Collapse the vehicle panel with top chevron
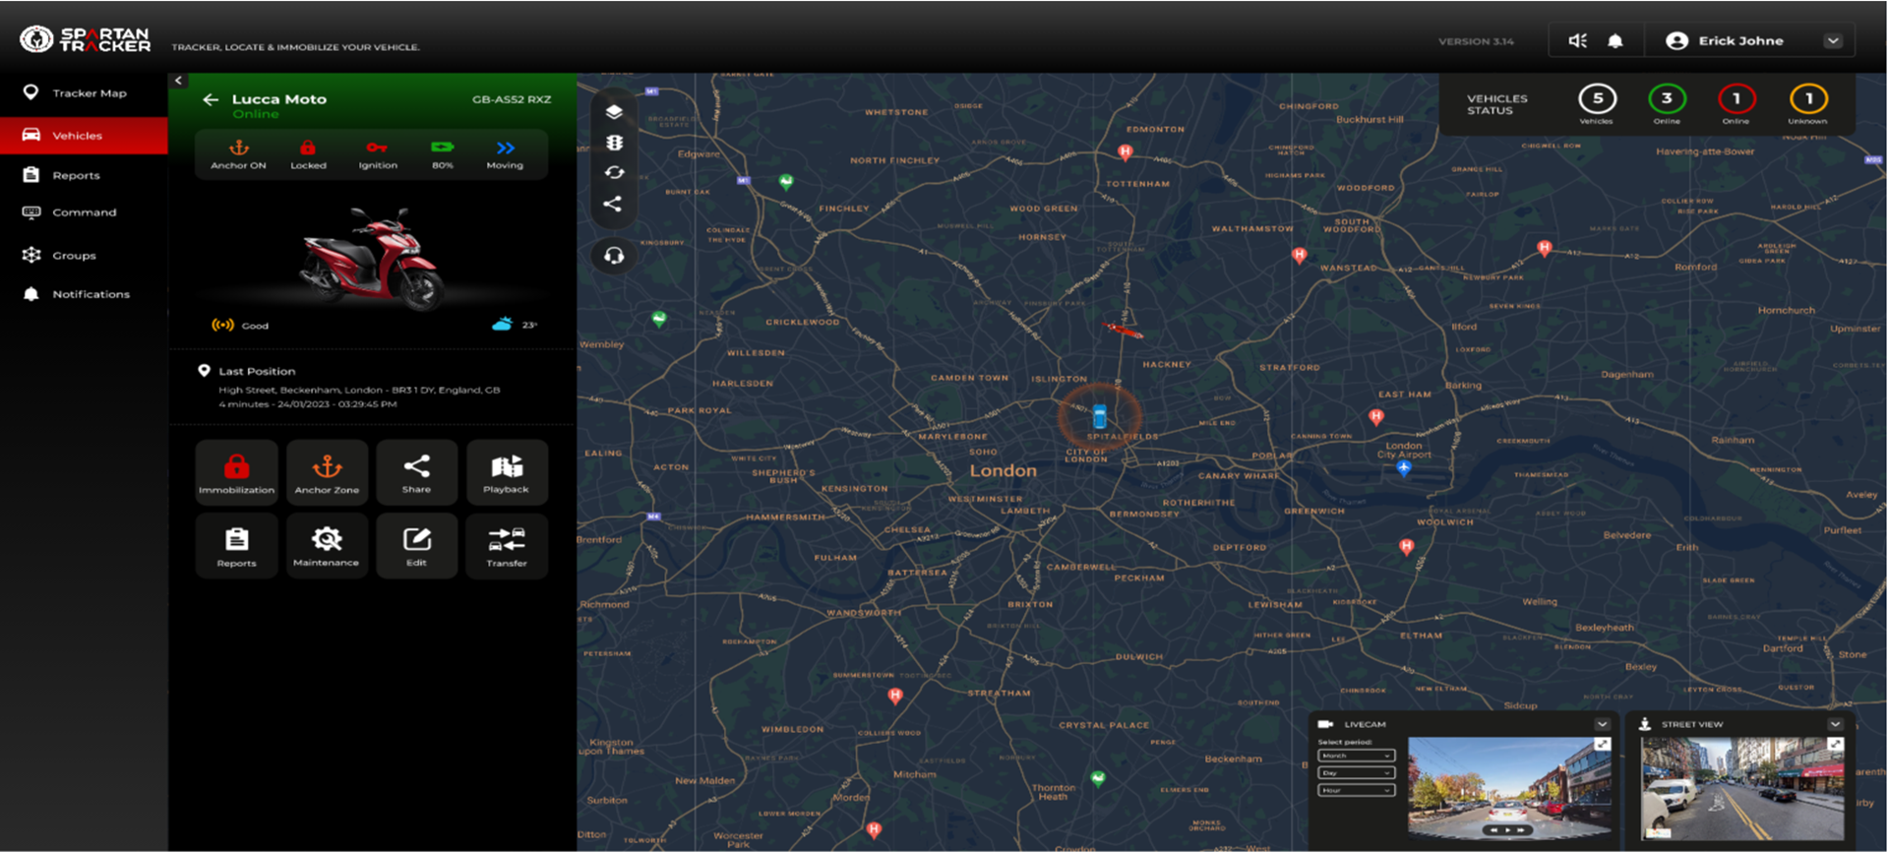1888x852 pixels. 178,81
